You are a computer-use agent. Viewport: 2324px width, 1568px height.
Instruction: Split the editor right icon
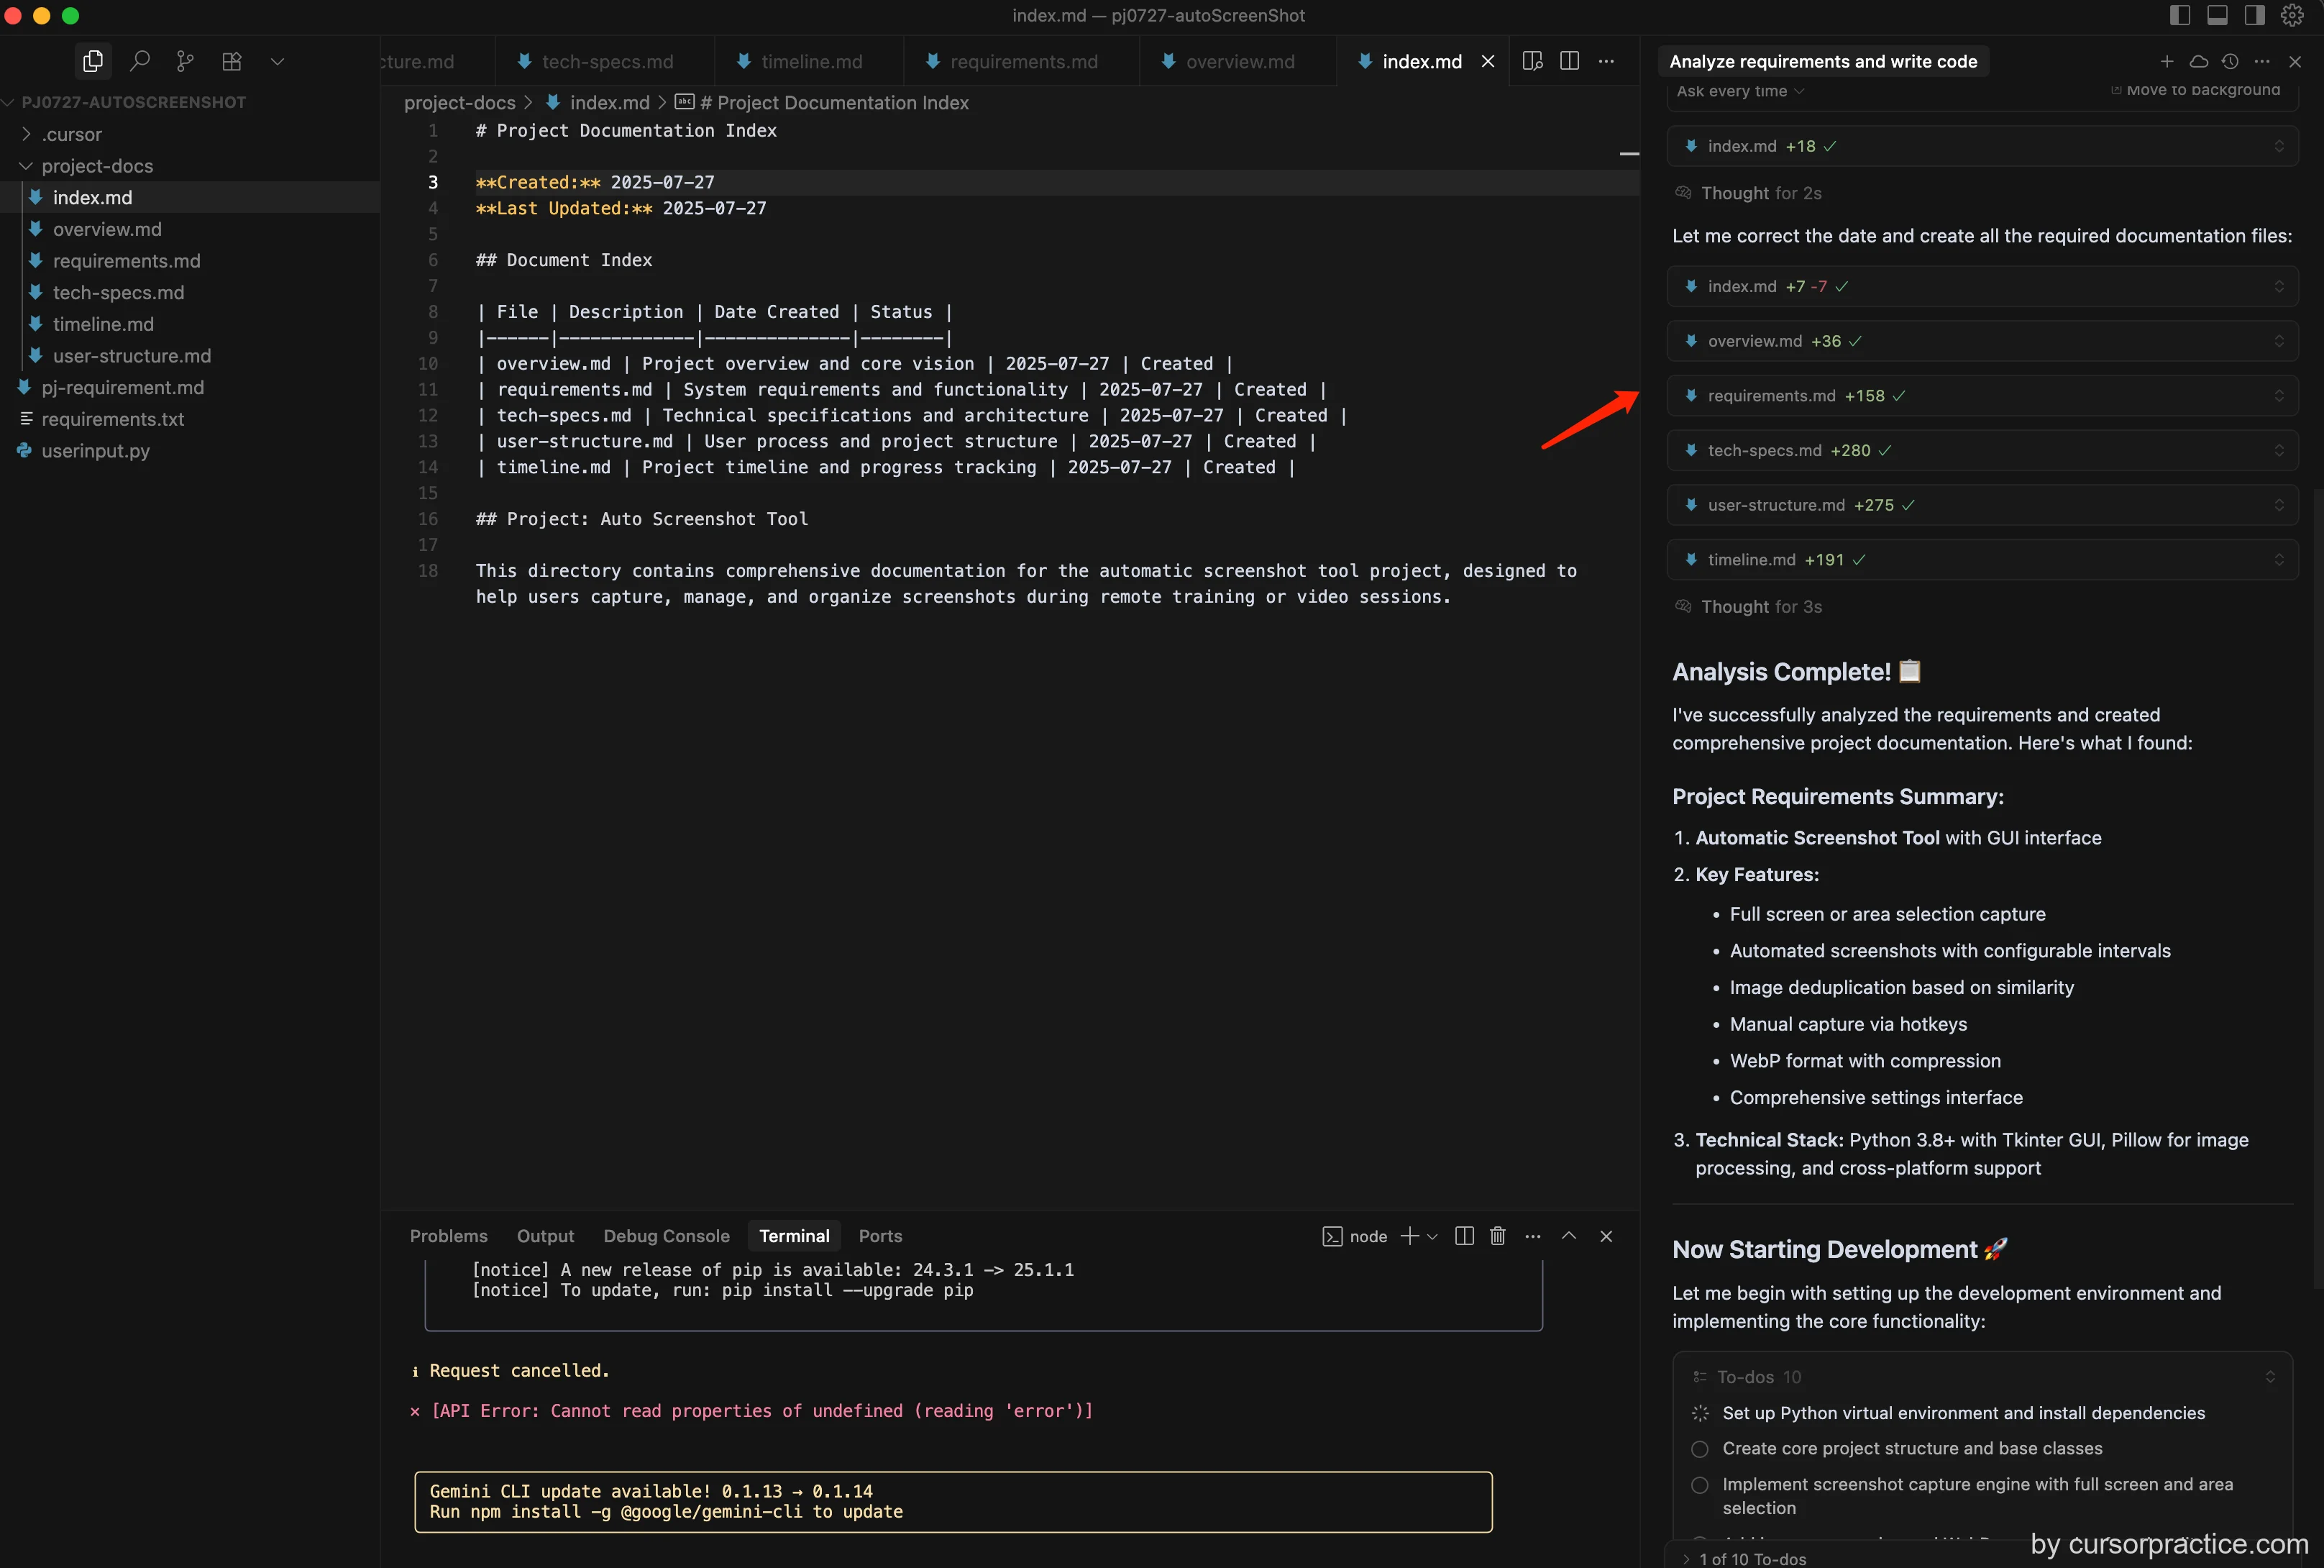(1569, 61)
